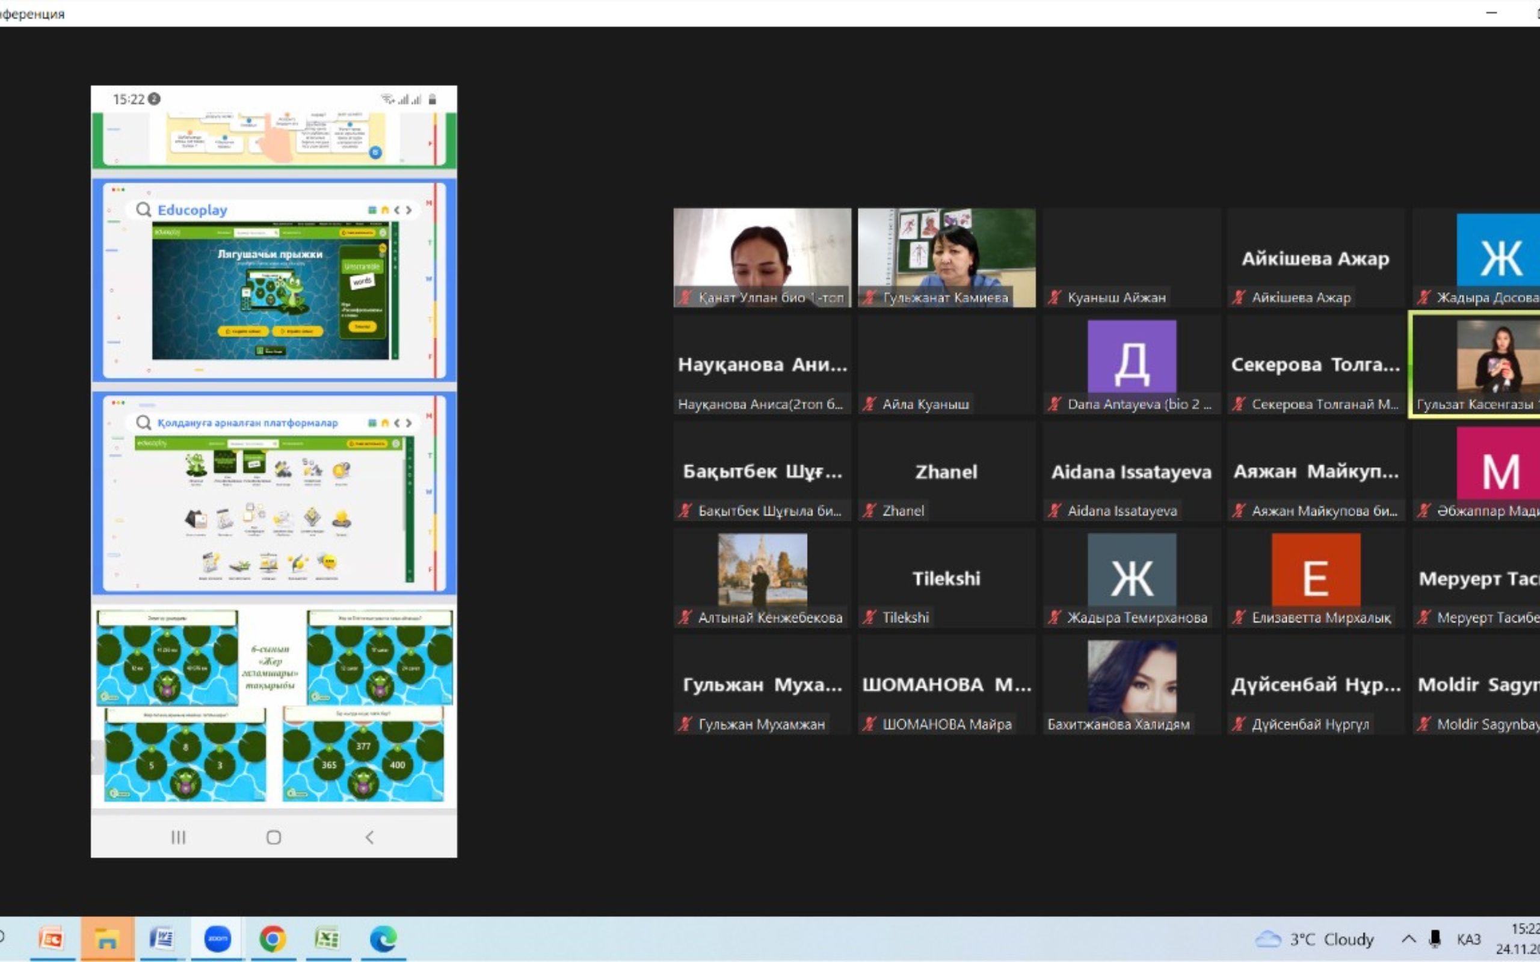Click phone's recent apps navigation button
This screenshot has width=1540, height=962.
pos(178,838)
